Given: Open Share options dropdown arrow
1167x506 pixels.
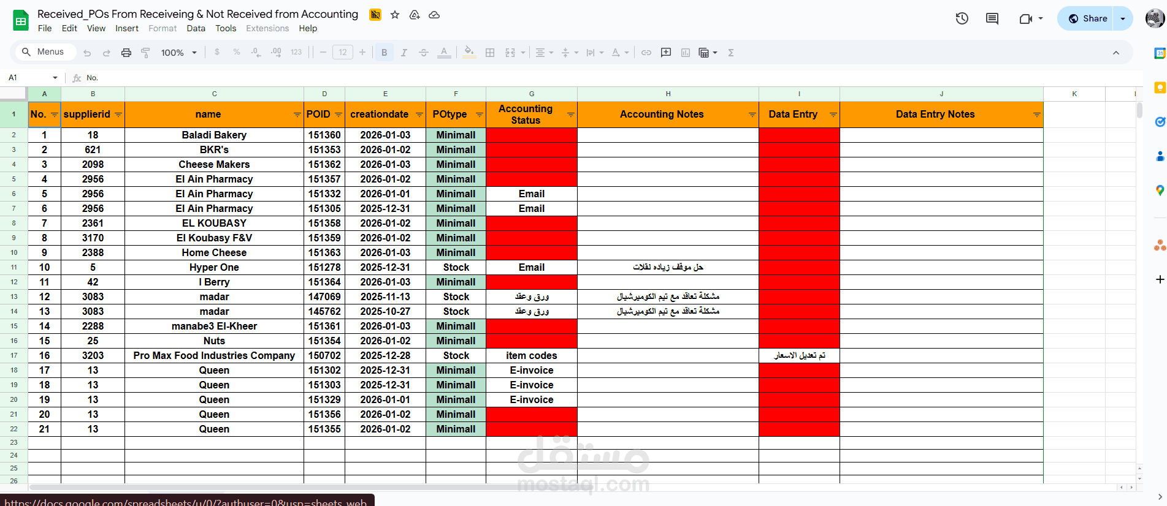Looking at the screenshot, I should click(x=1123, y=18).
